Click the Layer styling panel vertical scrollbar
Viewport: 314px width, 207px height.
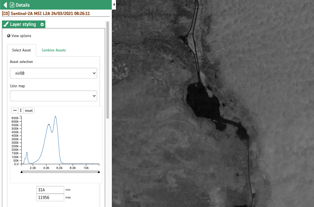[108, 70]
